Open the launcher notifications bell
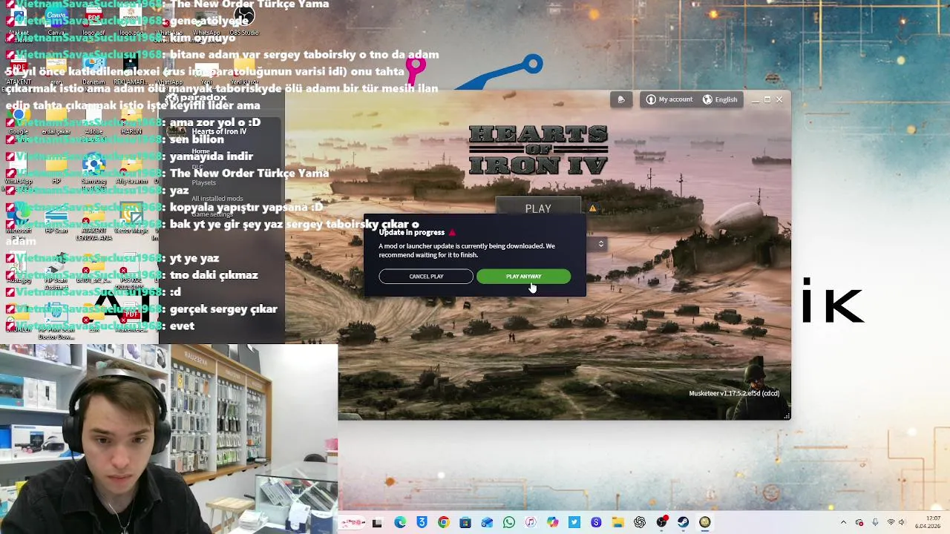Screen dimensions: 950x534 (x=621, y=99)
